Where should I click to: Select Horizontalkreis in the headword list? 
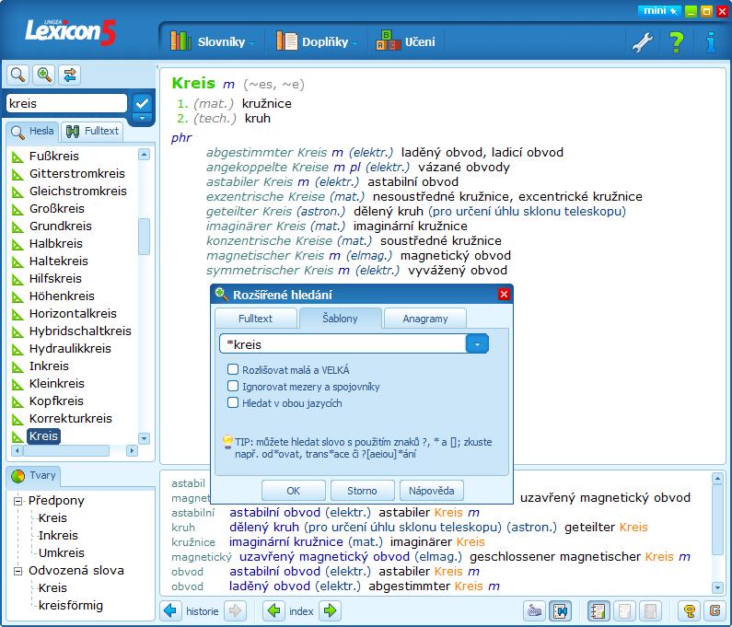point(73,313)
